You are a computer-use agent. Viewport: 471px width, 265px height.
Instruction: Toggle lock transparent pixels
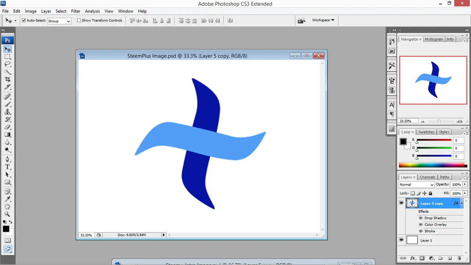point(412,193)
